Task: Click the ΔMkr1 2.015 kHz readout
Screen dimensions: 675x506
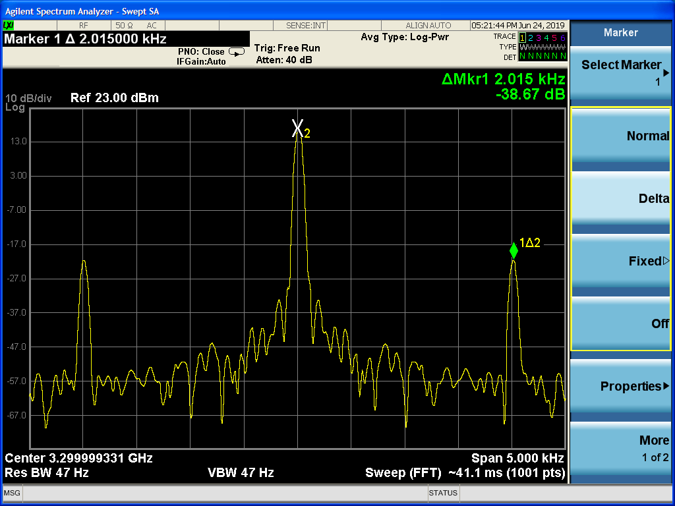Action: point(503,79)
